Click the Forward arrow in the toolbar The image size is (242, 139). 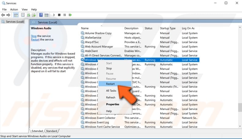(x=8, y=15)
